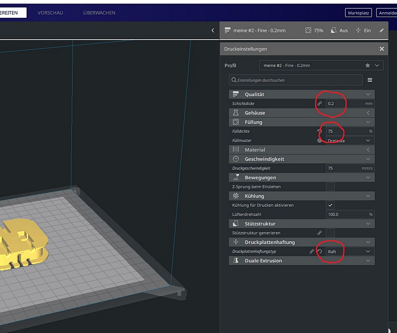Collapse the Füllung section chevron
Screen dimensions: 397x333
point(368,122)
